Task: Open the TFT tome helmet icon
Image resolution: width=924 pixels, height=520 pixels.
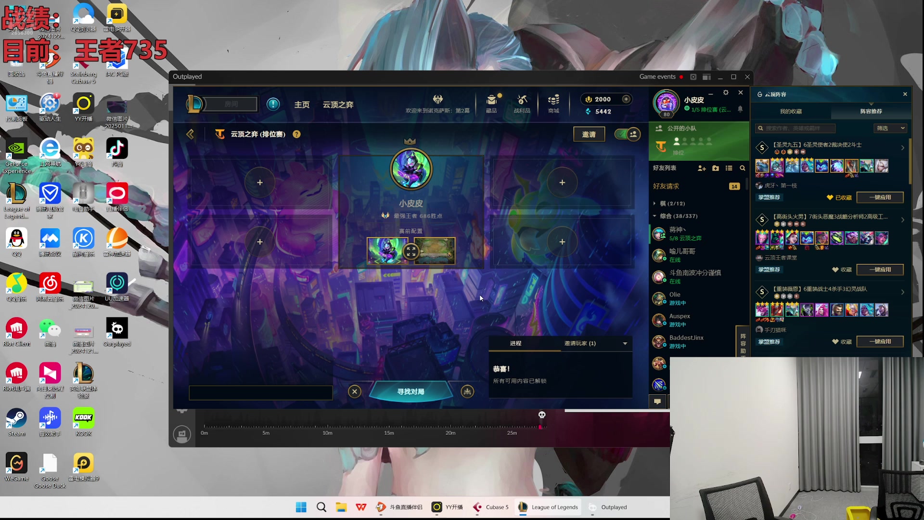Action: 437,99
